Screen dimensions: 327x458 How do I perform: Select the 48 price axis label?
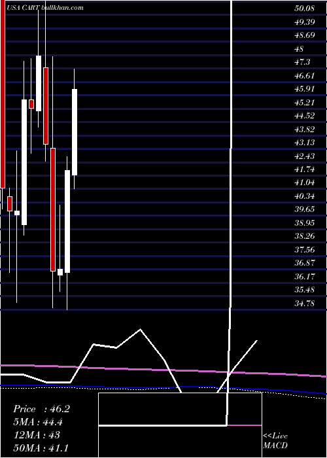tap(300, 49)
